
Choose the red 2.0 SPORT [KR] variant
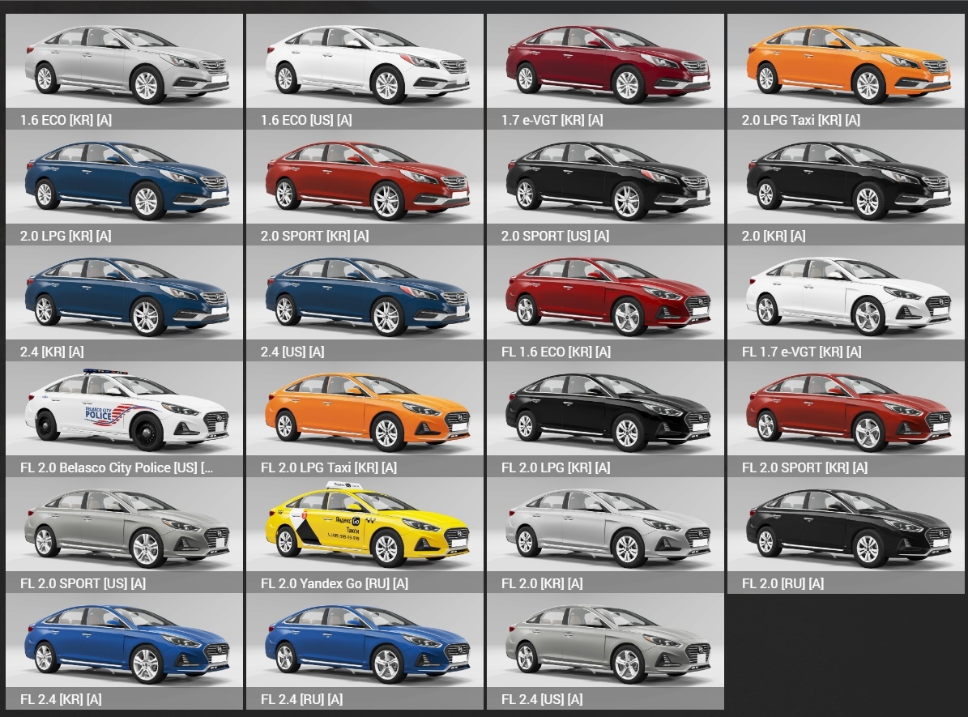365,179
